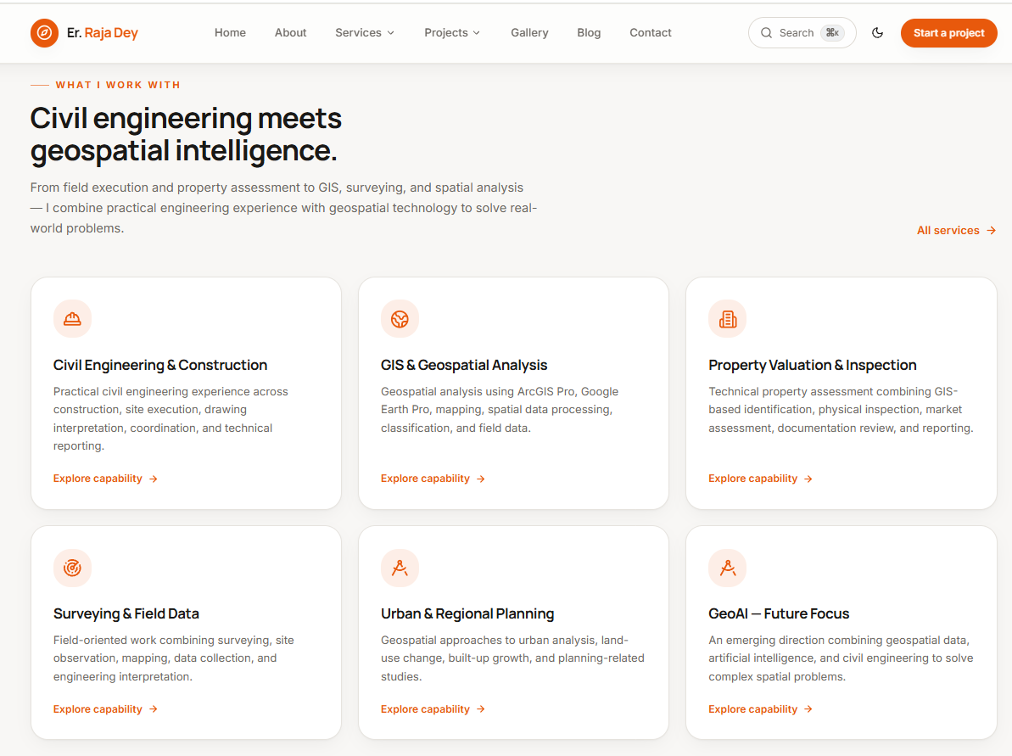Click the orange compass logo icon
This screenshot has height=756, width=1012.
pyautogui.click(x=44, y=33)
